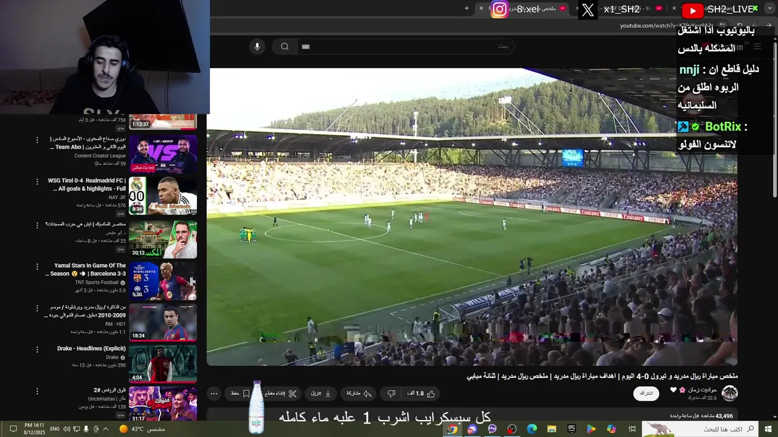Click the voice search microphone icon
Screen dimensions: 778x437
point(257,47)
